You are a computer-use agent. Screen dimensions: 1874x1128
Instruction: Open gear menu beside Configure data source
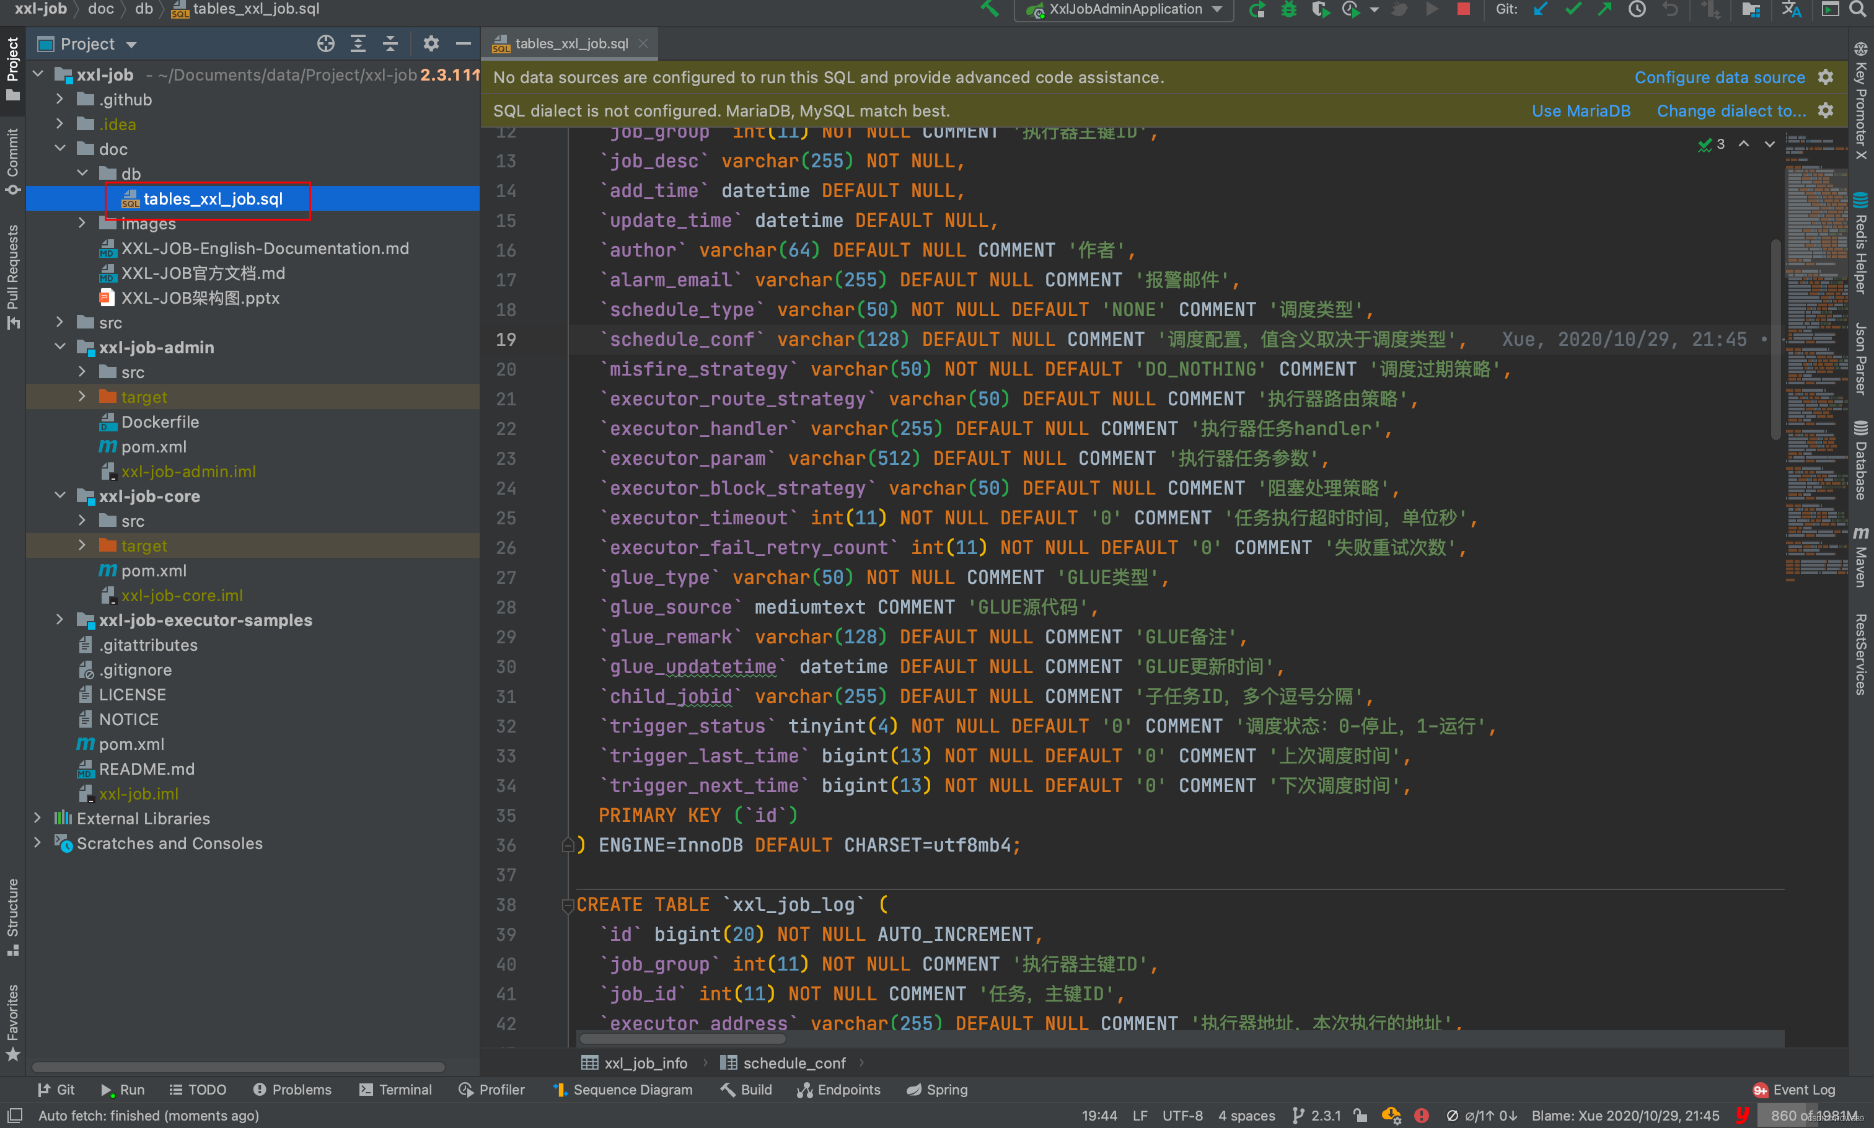point(1826,77)
